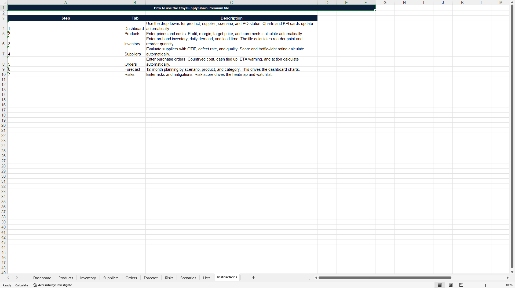Image resolution: width=515 pixels, height=288 pixels.
Task: Click the 'Suppliers' cell in column B
Action: (x=135, y=51)
